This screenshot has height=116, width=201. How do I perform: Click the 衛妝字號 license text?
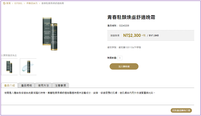pyautogui.click(x=124, y=47)
